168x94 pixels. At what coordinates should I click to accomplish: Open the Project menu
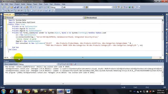tap(17, 4)
